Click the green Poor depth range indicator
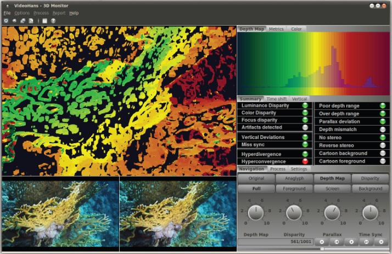 (383, 106)
